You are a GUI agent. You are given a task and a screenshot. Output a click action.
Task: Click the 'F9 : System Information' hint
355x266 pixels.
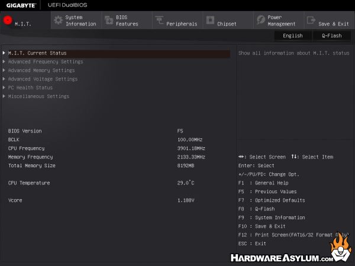272,218
